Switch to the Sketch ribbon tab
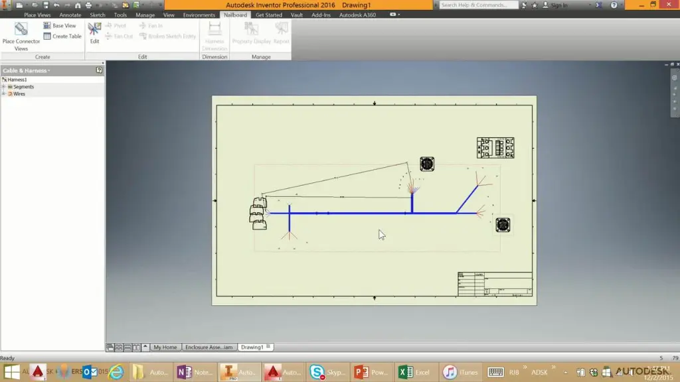Screen dimensions: 680x382 [98, 15]
